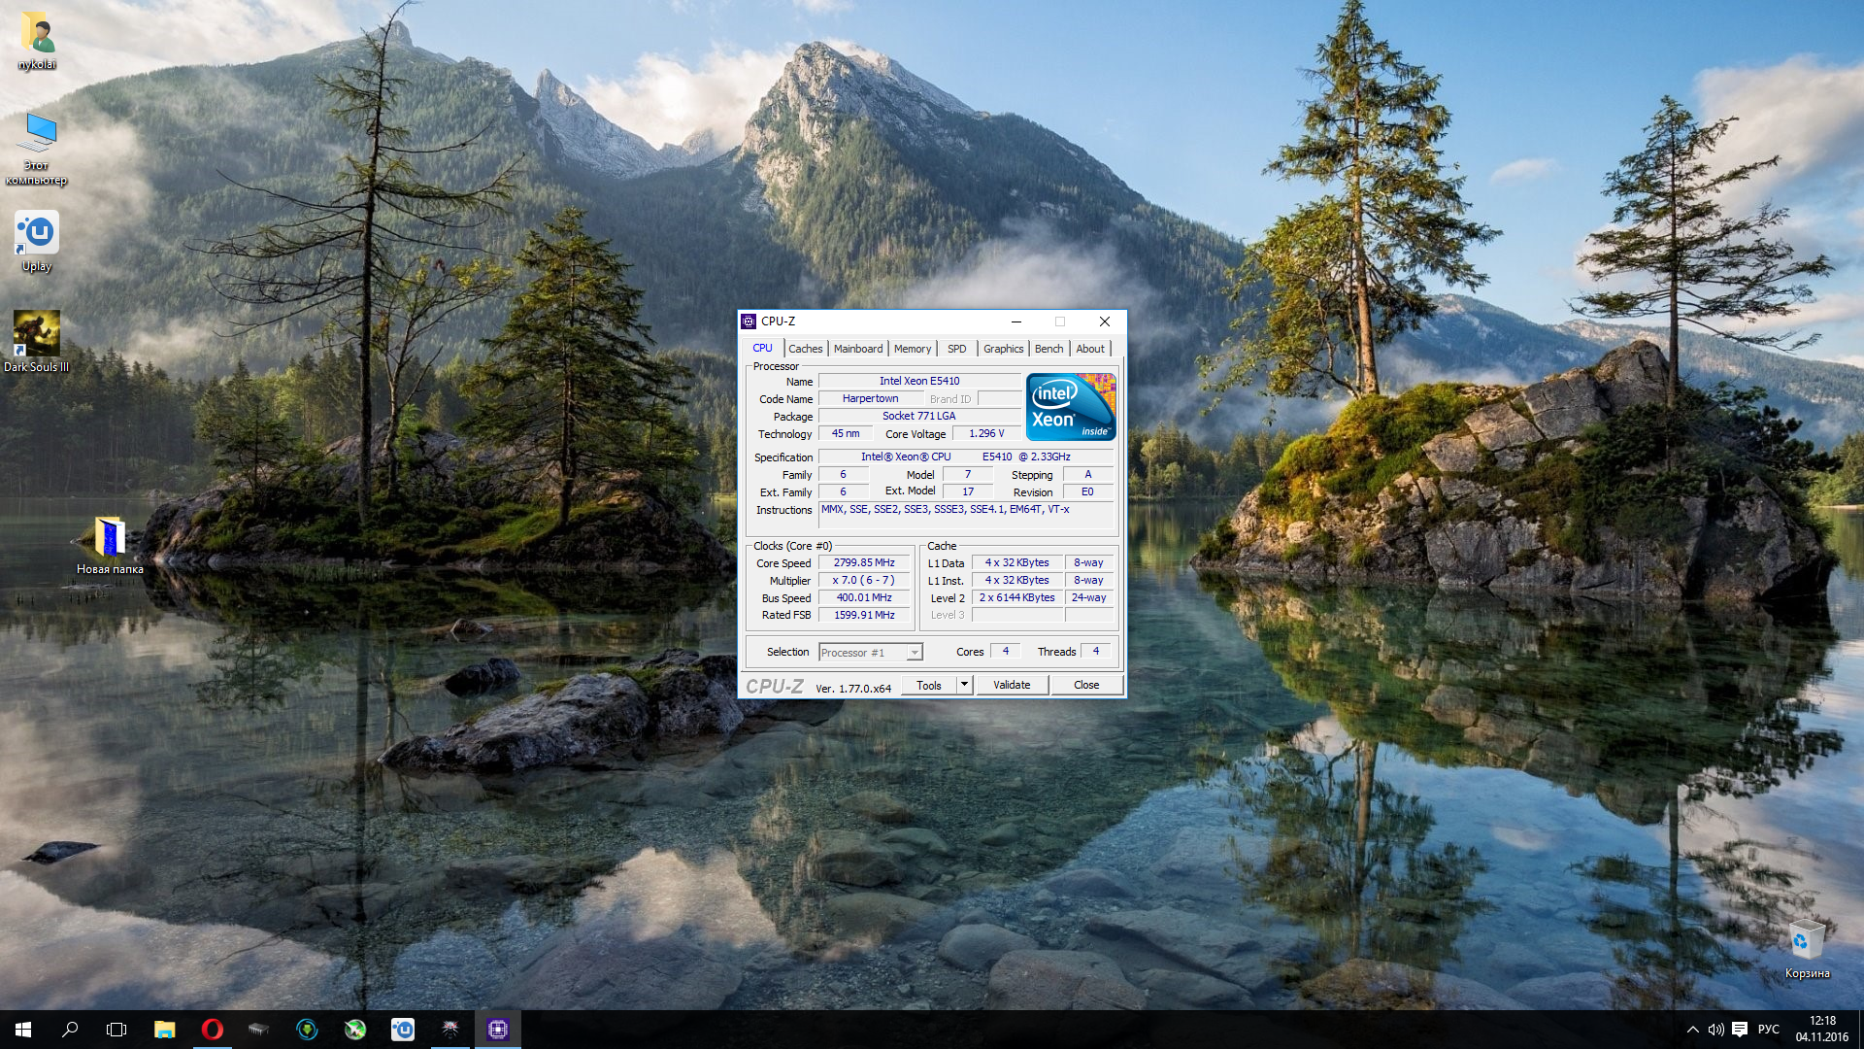Click the Intel Xeon inside logo
This screenshot has height=1049, width=1864.
[1071, 407]
